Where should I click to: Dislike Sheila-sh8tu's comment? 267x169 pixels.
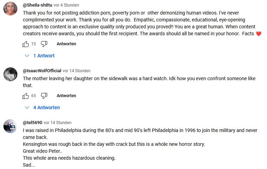pos(44,44)
